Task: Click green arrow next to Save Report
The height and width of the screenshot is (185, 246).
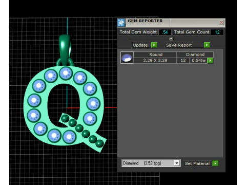Action: point(207,45)
